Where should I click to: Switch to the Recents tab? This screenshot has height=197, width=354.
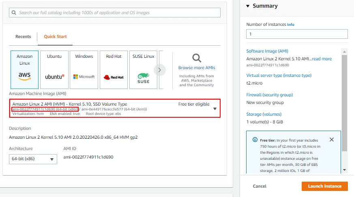(23, 36)
